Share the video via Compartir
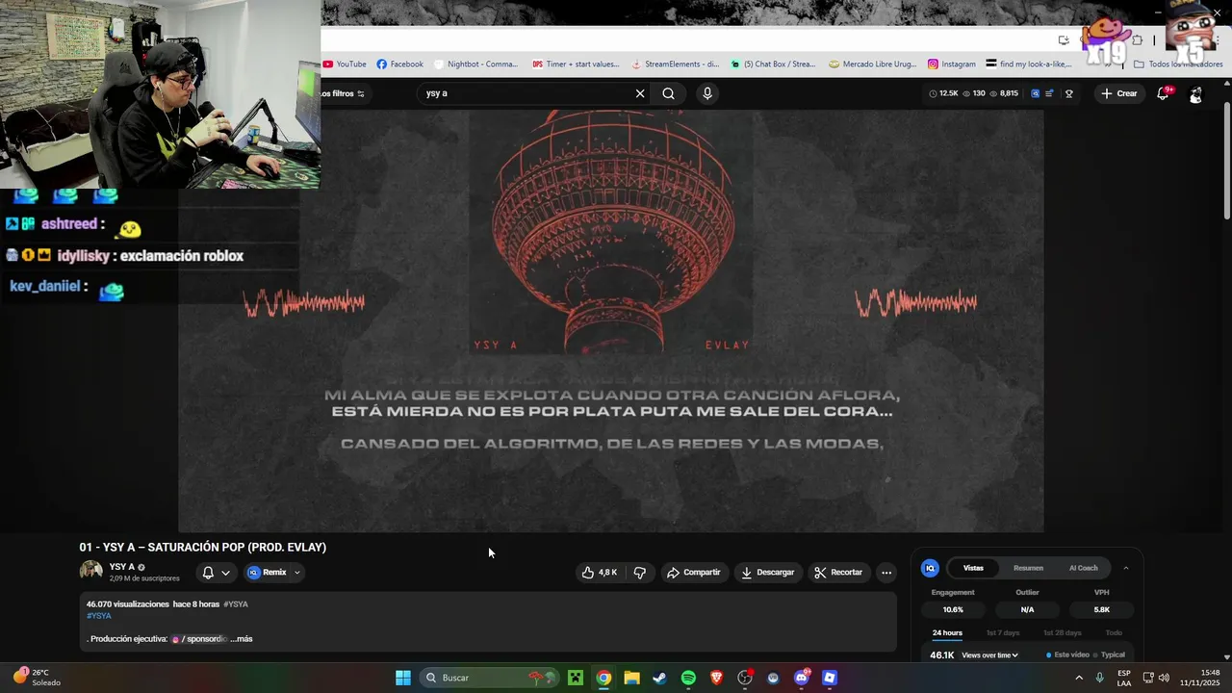Image resolution: width=1232 pixels, height=693 pixels. pos(693,573)
